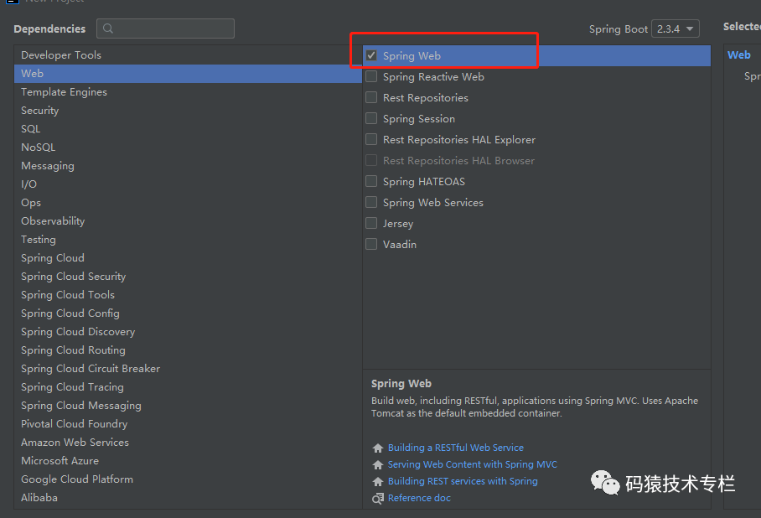761x518 pixels.
Task: Focus the Dependencies search field
Action: (x=165, y=28)
